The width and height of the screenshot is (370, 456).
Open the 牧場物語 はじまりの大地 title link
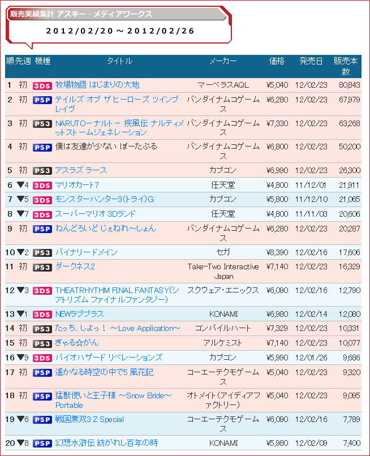[x=97, y=85]
